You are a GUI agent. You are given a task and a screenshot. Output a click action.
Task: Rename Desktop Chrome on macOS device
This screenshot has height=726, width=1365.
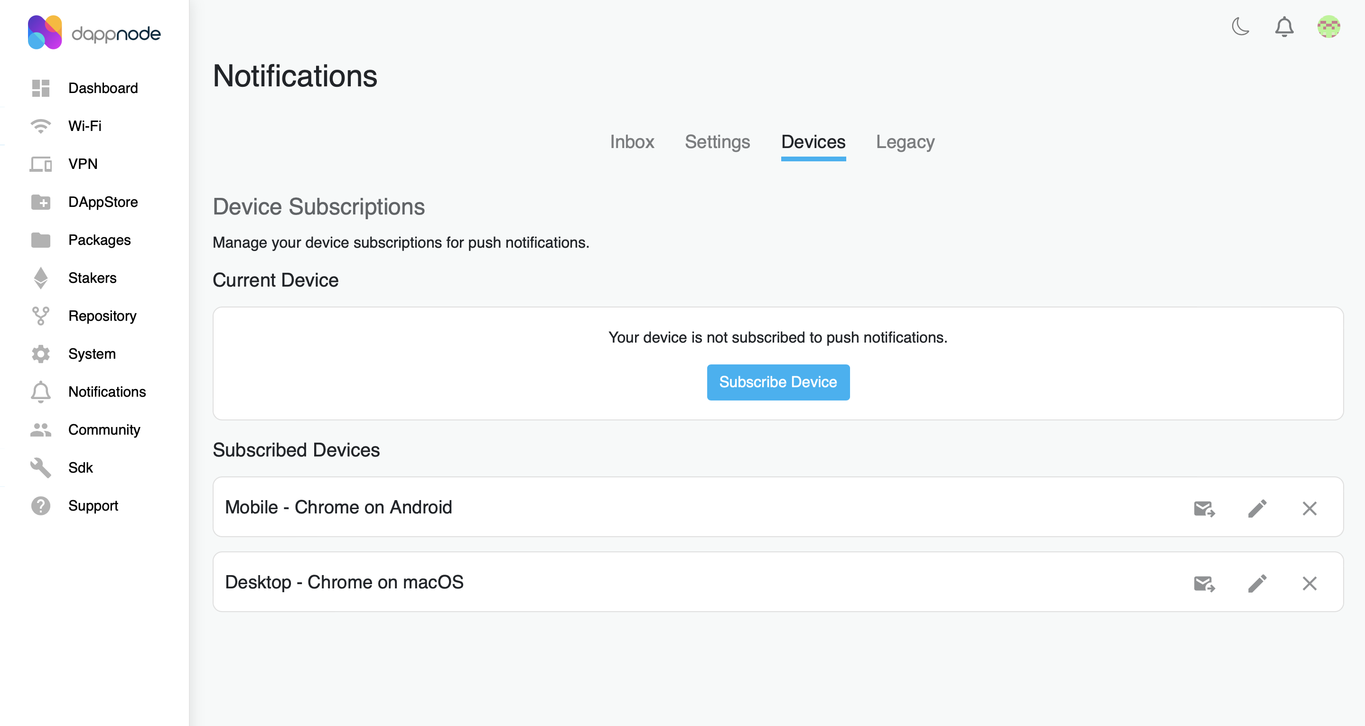tap(1257, 584)
